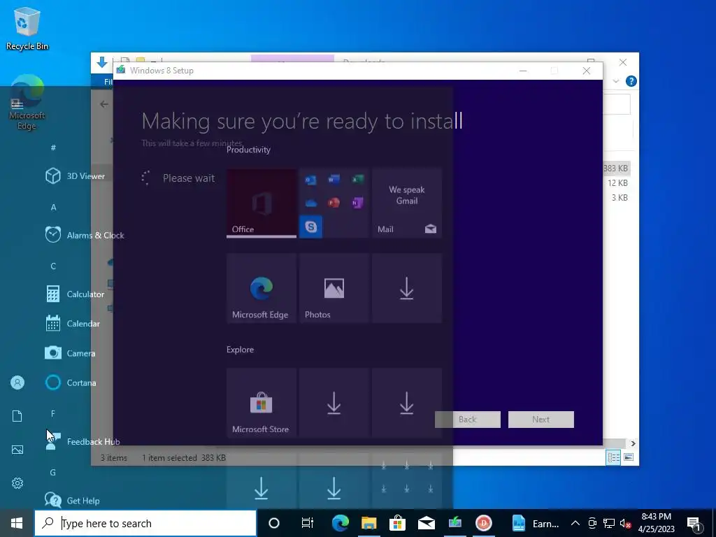This screenshot has height=537, width=716.
Task: Open the Office tile
Action: (x=262, y=203)
